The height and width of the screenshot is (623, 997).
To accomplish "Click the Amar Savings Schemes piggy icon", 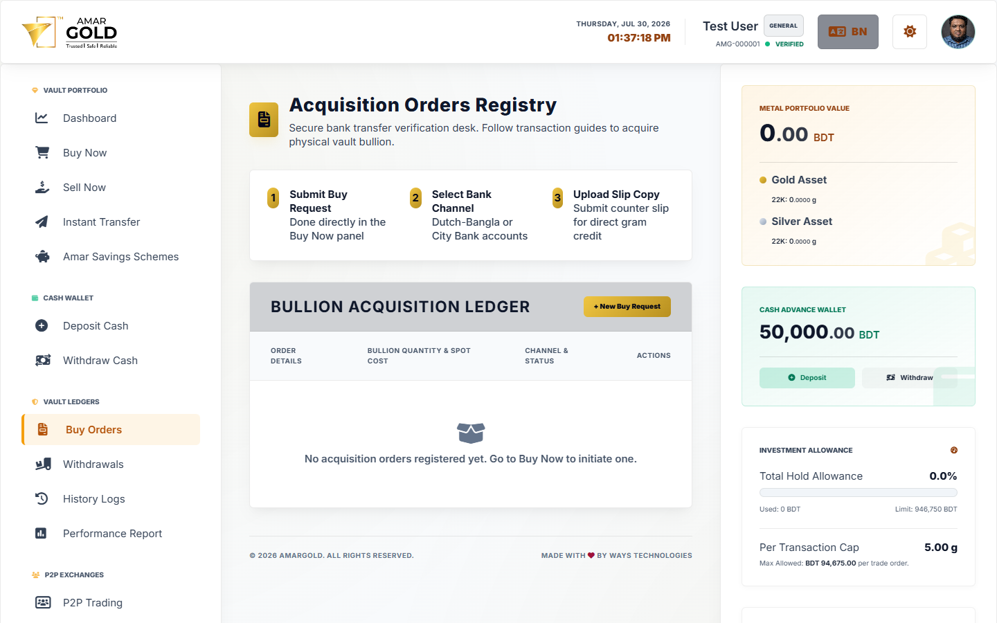I will click(x=42, y=256).
